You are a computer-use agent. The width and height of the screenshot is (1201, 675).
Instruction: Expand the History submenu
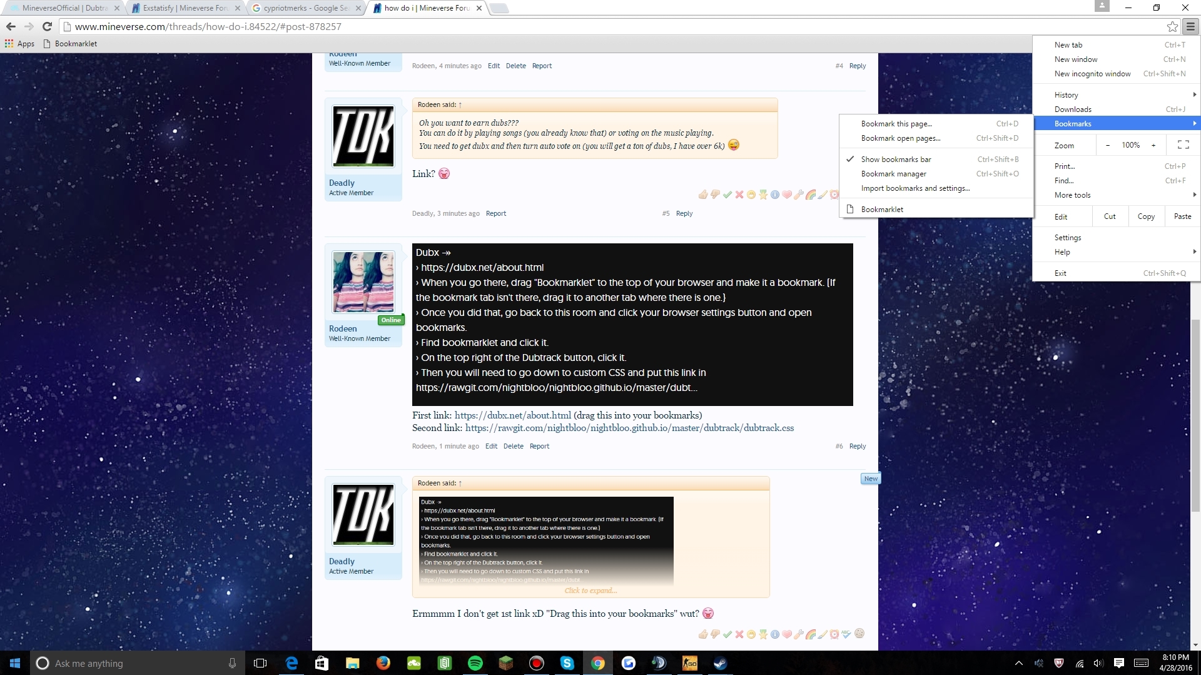(x=1117, y=95)
